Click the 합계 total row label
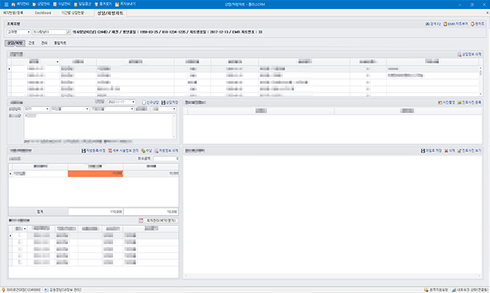 click(x=38, y=212)
